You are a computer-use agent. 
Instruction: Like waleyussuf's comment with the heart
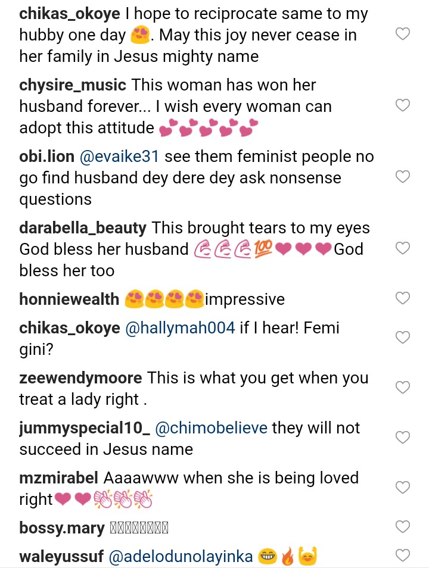403,555
